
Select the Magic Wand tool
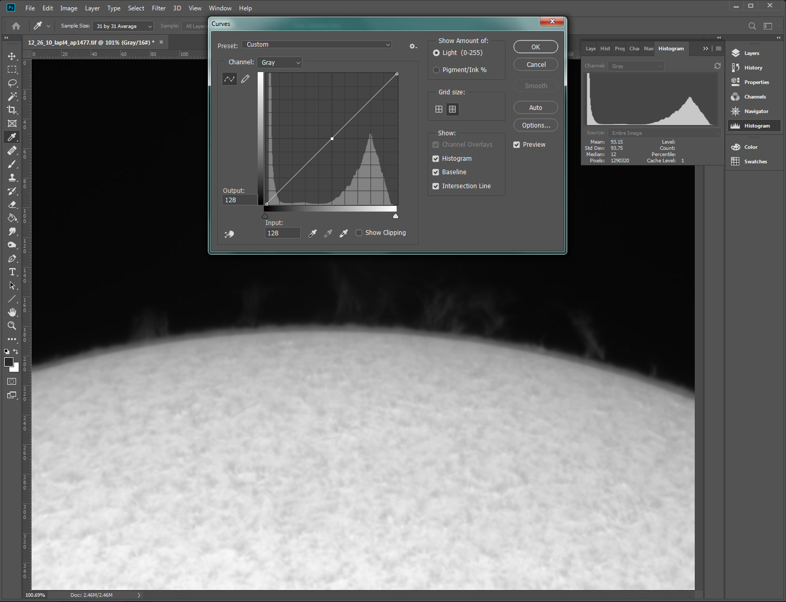12,96
